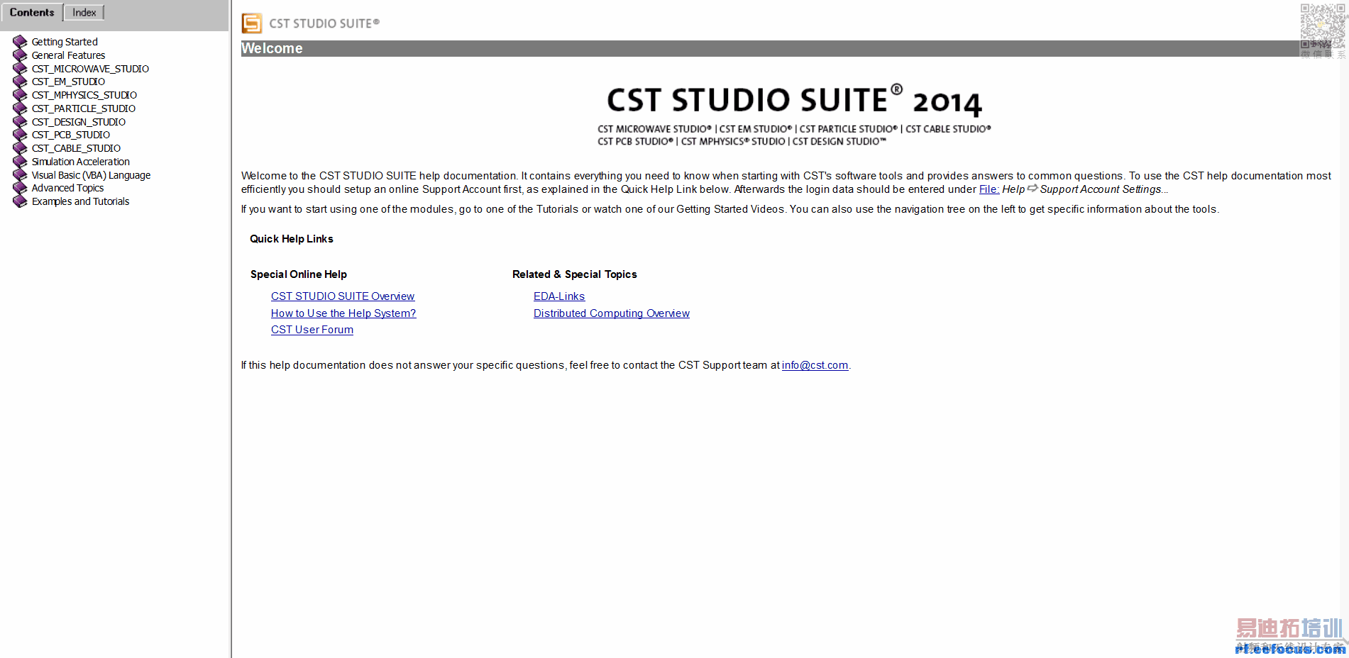Switch to the Contents tab
The width and height of the screenshot is (1349, 658).
point(32,12)
